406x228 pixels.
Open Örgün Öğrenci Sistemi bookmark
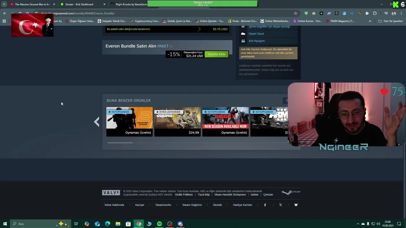pyautogui.click(x=80, y=21)
